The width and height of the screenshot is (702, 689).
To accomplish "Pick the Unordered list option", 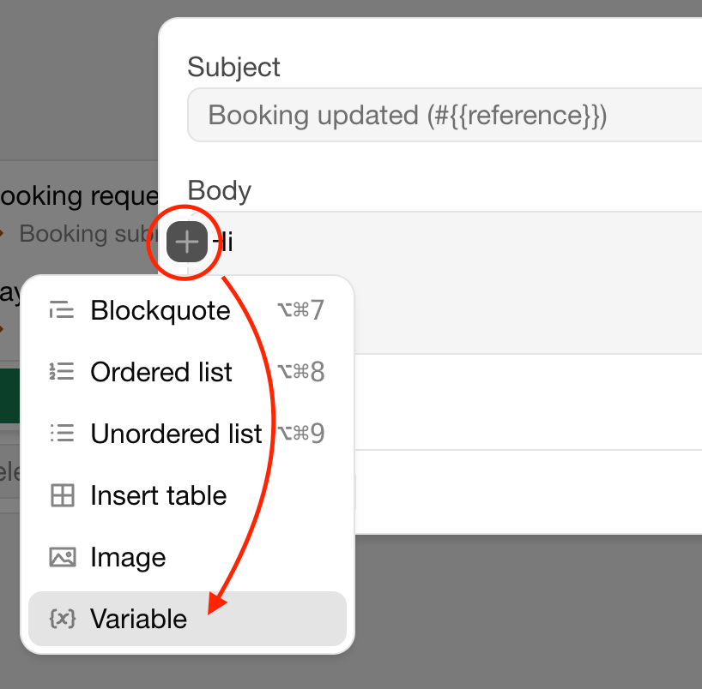I will (176, 434).
